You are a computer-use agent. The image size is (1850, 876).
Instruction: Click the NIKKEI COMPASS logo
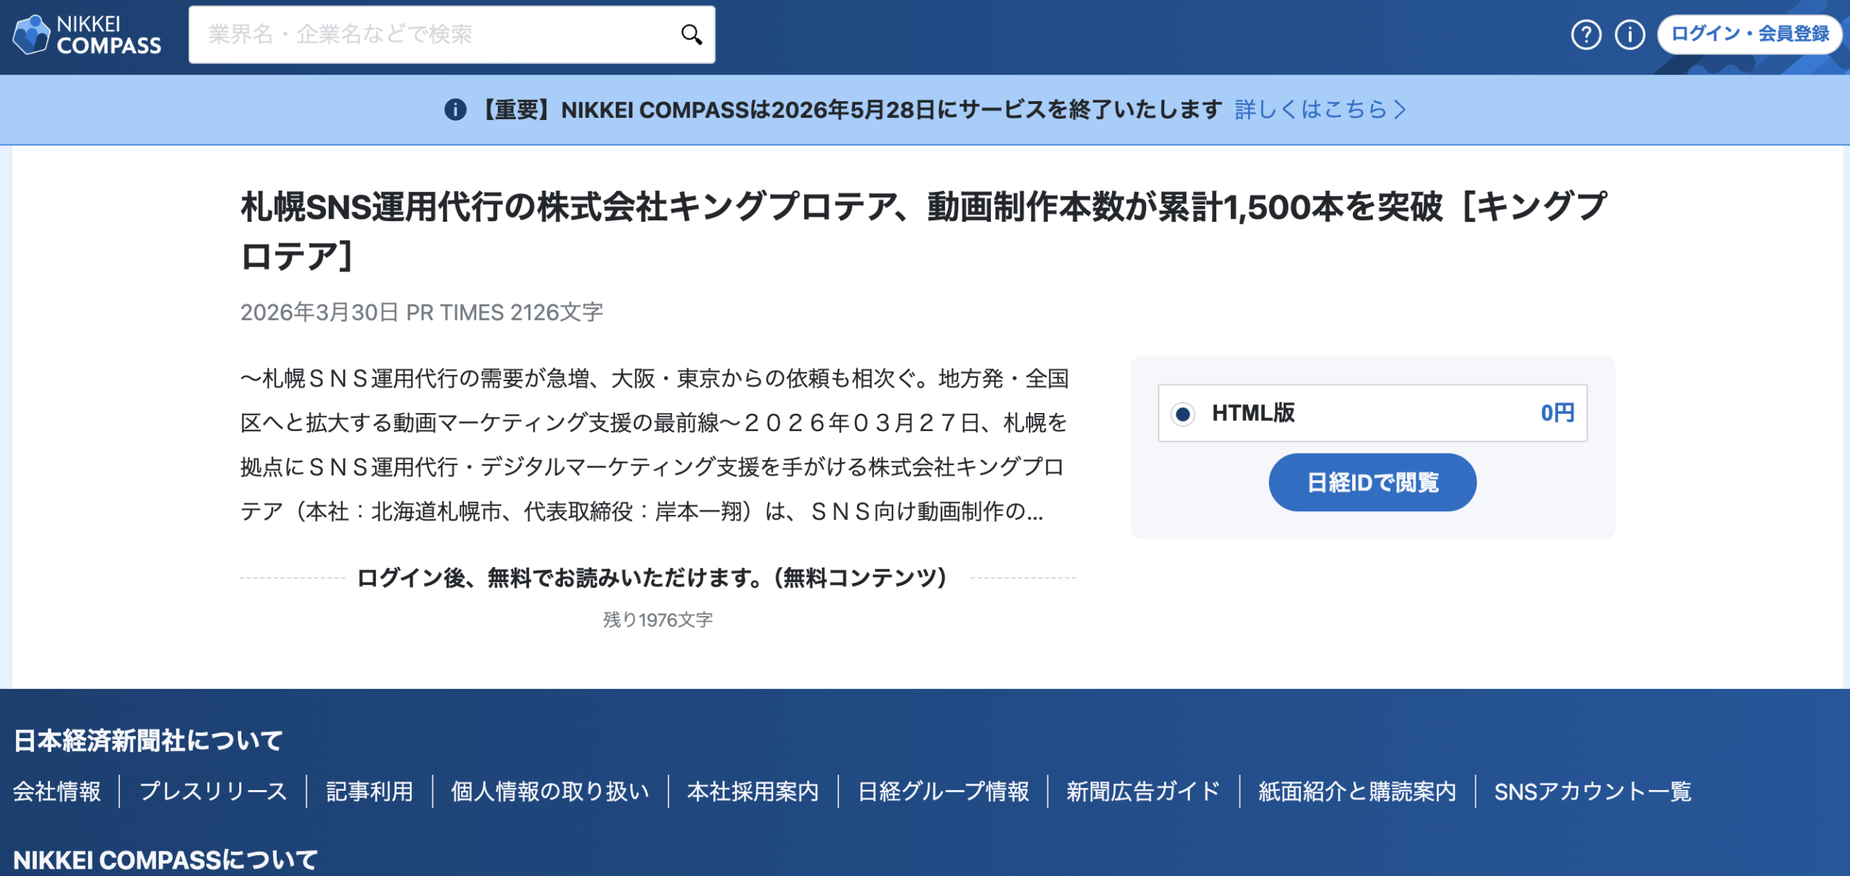pyautogui.click(x=87, y=35)
